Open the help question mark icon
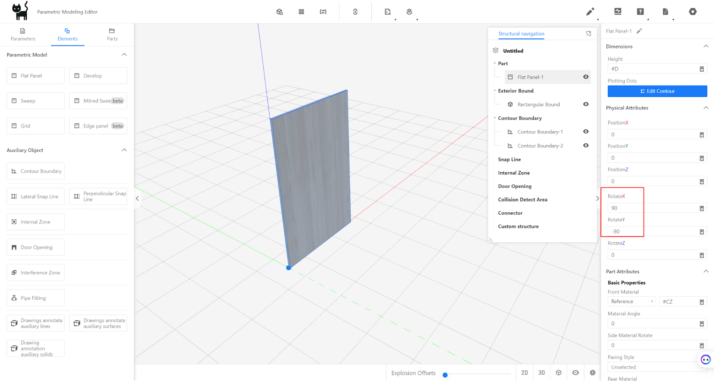This screenshot has width=714, height=381. coord(640,12)
